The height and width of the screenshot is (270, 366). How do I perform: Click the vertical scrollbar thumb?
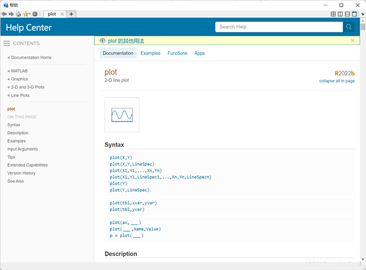pos(363,27)
